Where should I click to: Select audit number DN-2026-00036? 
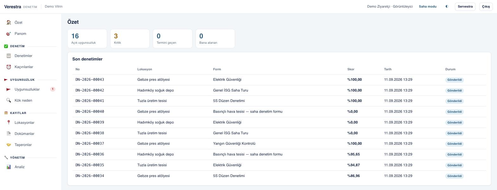tap(90, 154)
